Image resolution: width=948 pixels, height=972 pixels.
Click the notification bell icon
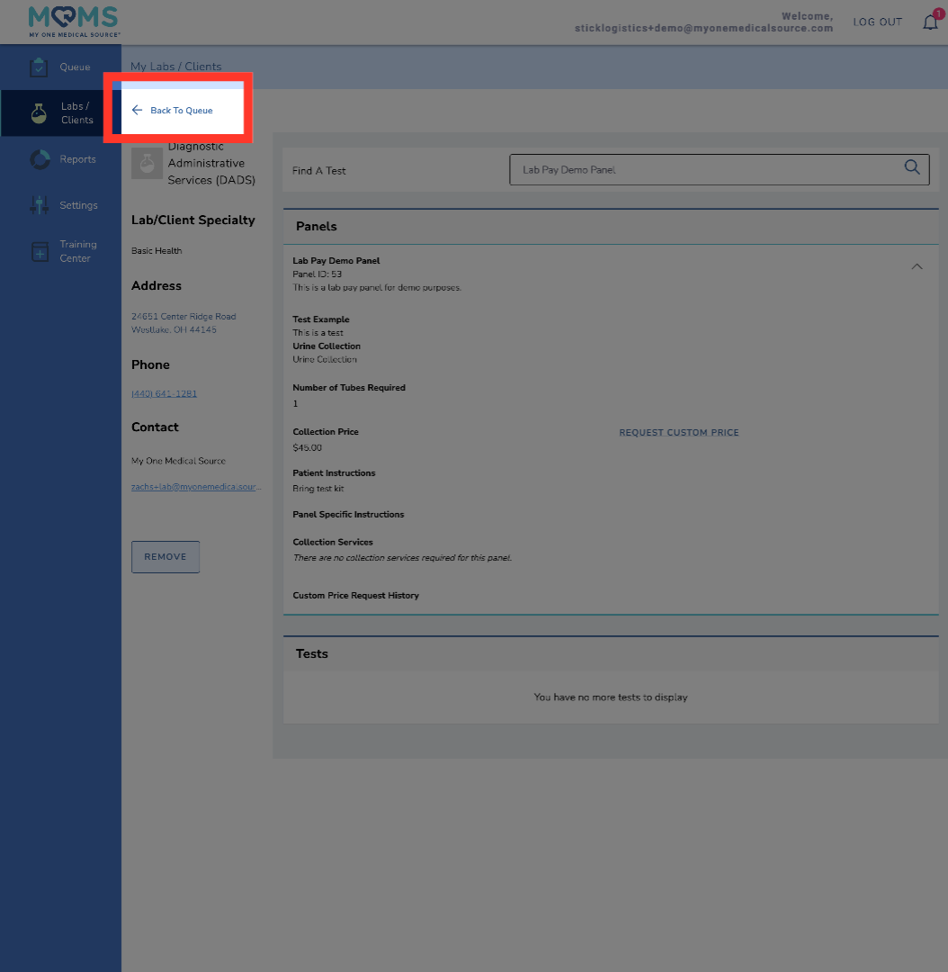coord(931,22)
